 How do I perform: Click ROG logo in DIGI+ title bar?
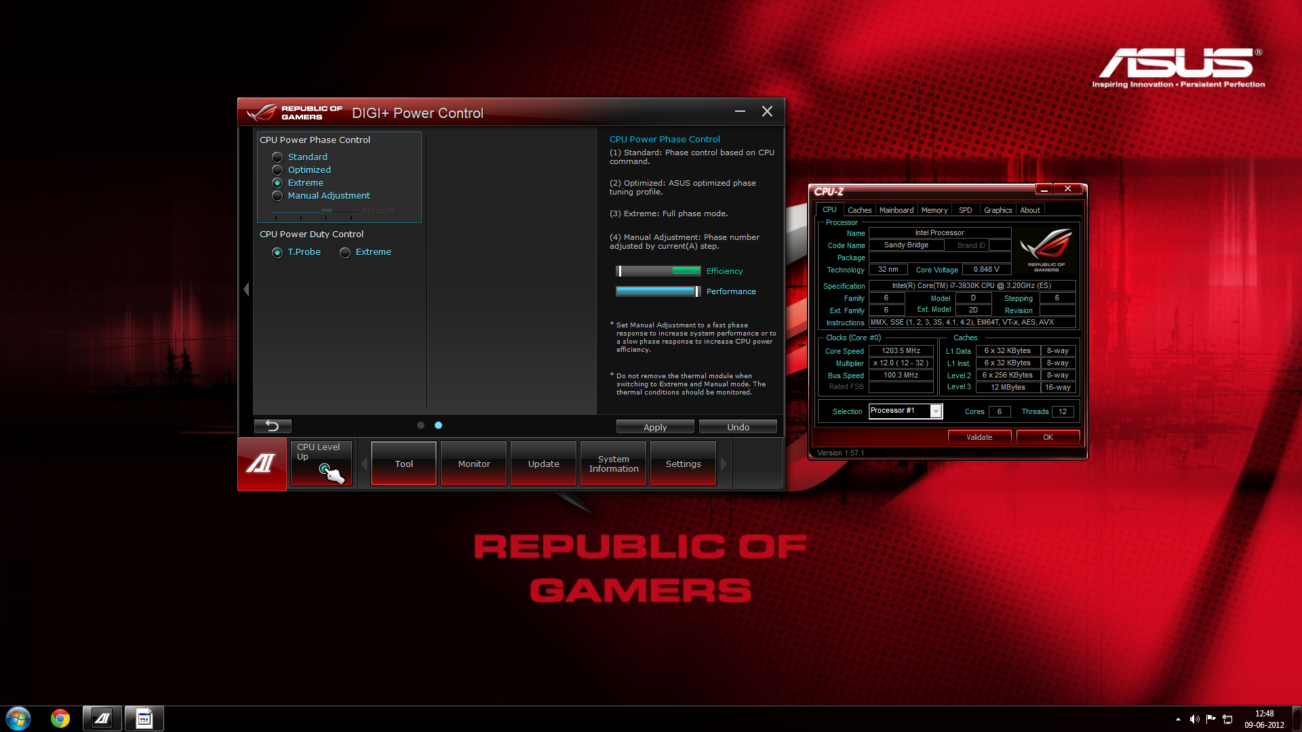point(294,113)
